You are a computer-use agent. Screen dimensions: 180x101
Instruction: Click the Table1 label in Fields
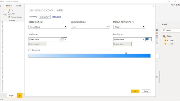pos(169,36)
